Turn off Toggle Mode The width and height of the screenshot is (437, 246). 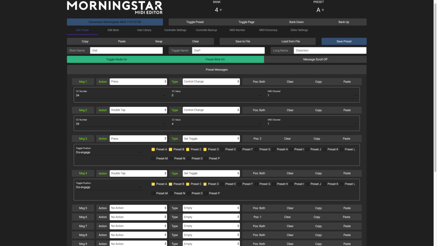click(117, 59)
